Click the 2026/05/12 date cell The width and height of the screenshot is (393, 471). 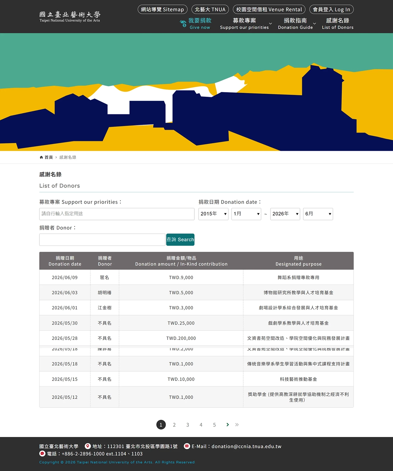point(65,397)
